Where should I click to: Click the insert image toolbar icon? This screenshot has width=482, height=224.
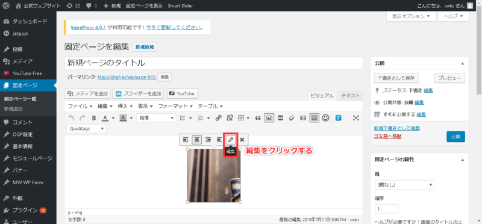pos(269,117)
